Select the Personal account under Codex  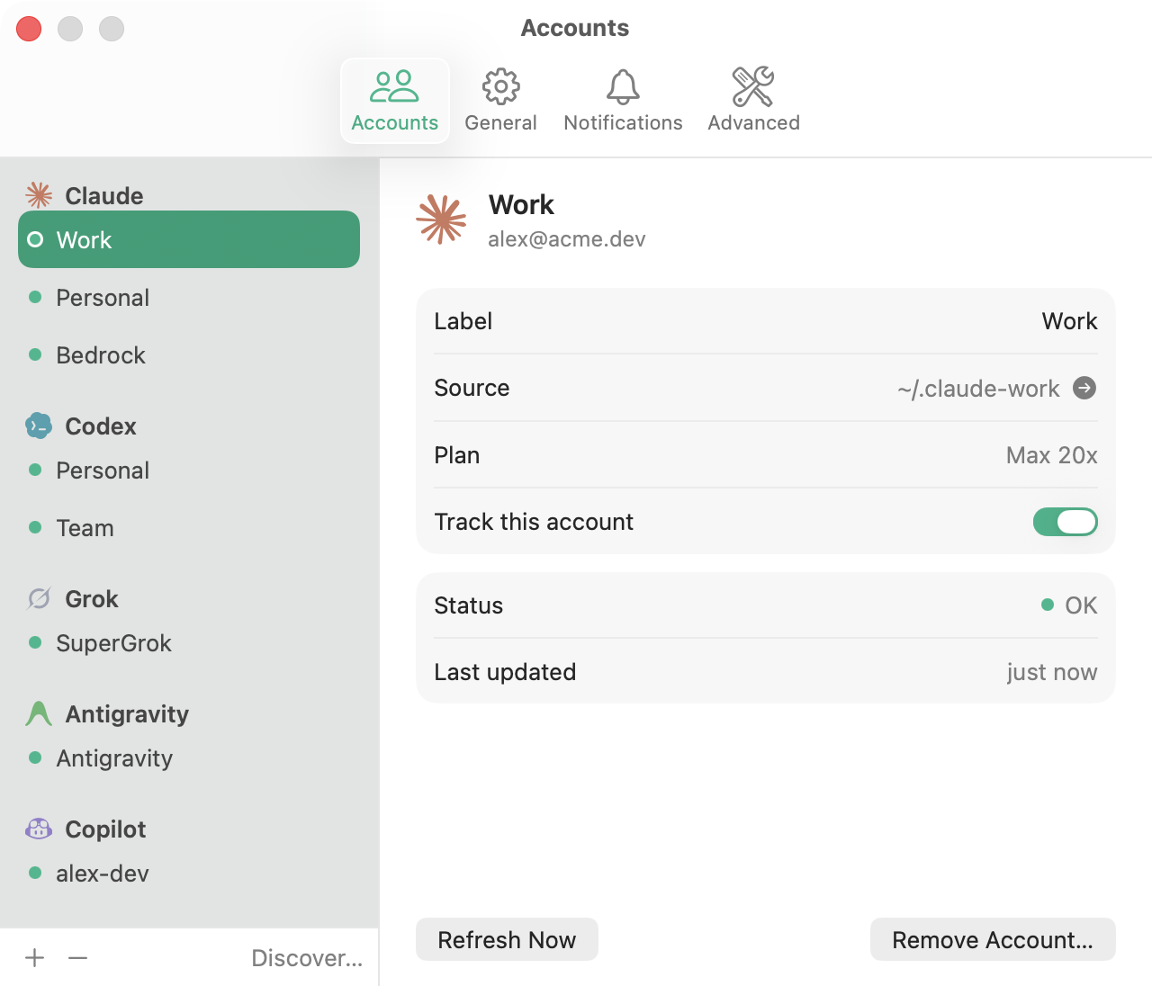[x=189, y=470]
